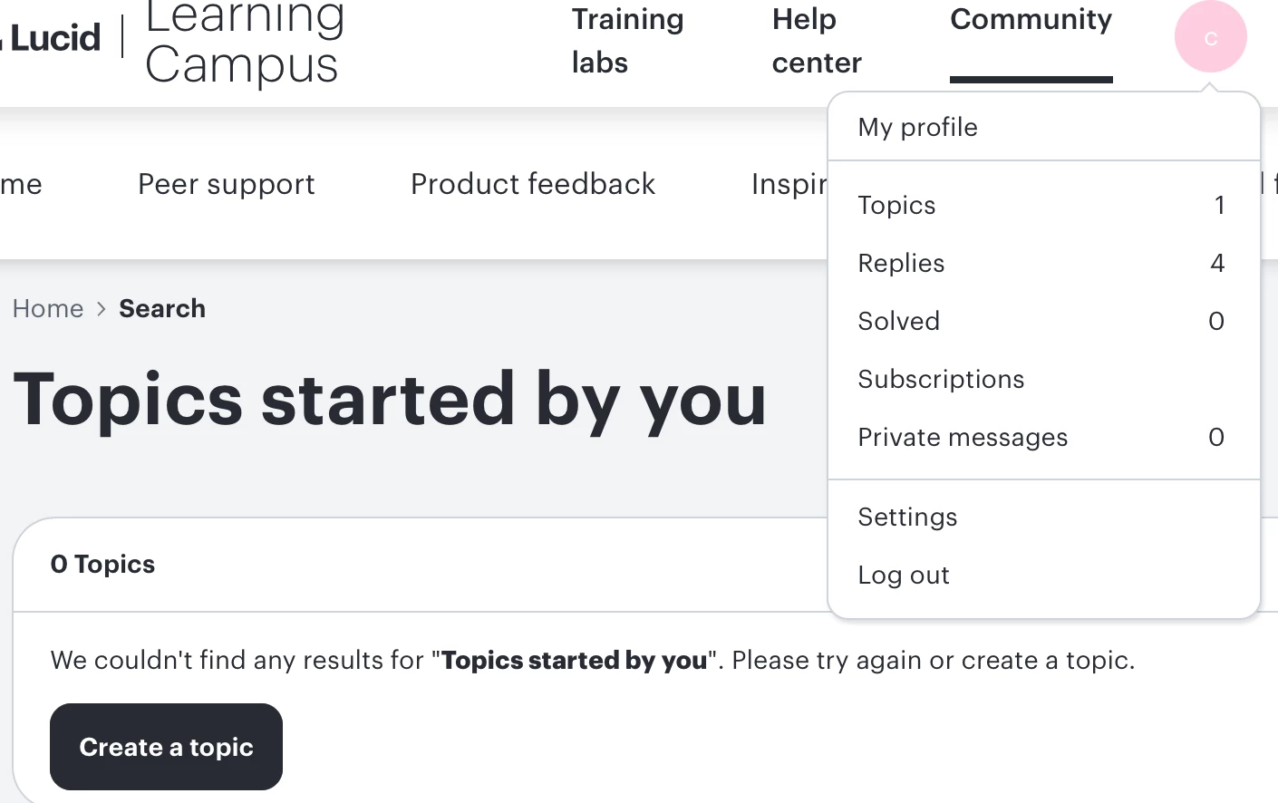Click the breadcrumb chevron separator
The width and height of the screenshot is (1278, 803).
pos(102,309)
